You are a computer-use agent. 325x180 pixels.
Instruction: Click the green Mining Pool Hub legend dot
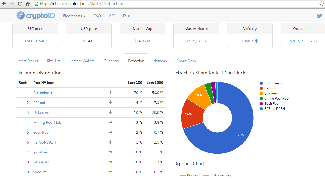tap(261, 99)
